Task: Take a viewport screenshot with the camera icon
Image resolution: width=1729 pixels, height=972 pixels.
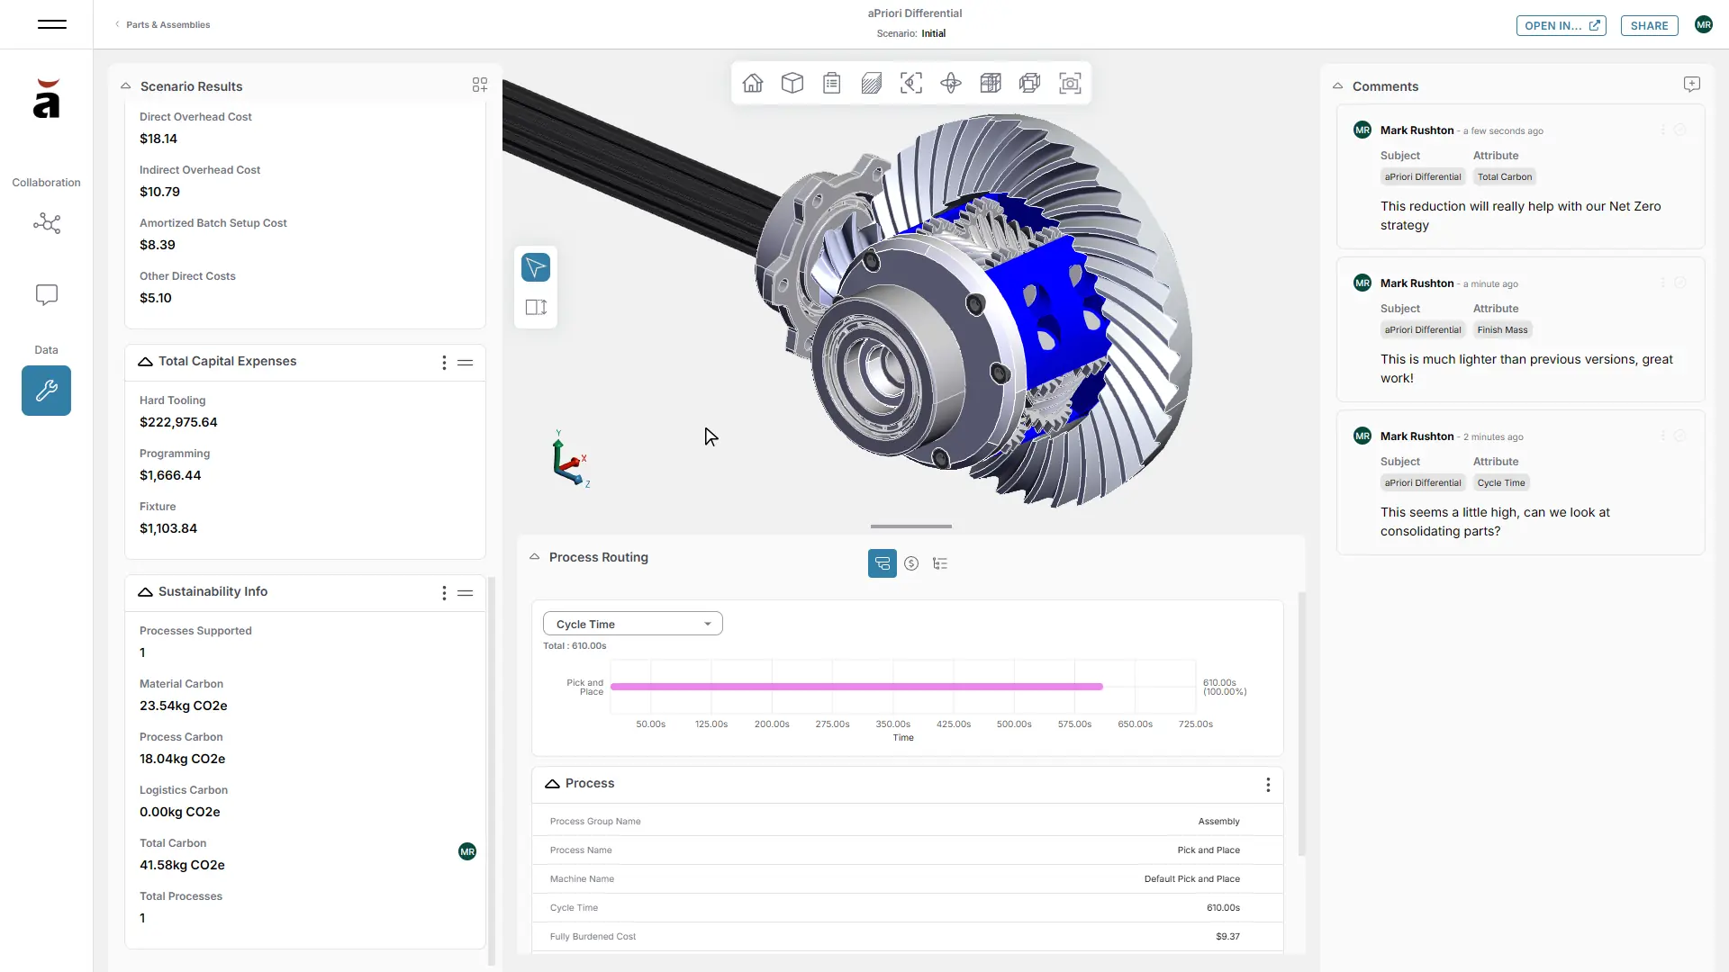Action: pos(1070,83)
